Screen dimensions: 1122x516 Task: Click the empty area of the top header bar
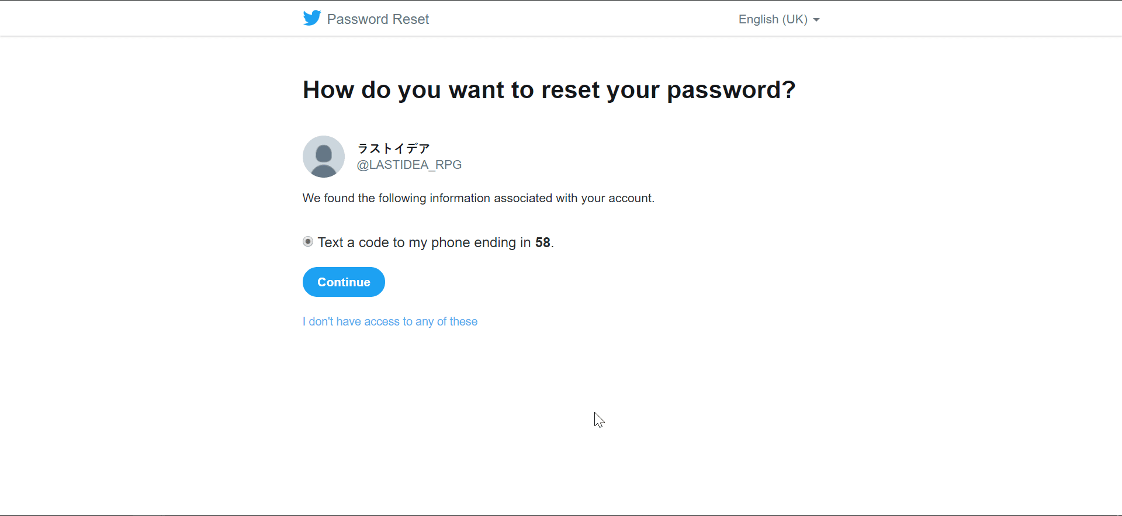[x=584, y=19]
